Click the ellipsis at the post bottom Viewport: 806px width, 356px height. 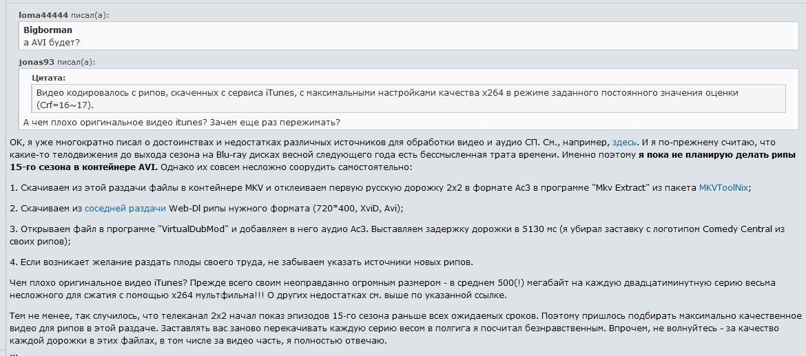coord(14,351)
